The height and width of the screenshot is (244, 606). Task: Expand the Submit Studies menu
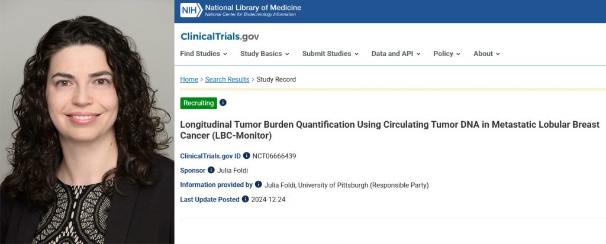click(330, 54)
